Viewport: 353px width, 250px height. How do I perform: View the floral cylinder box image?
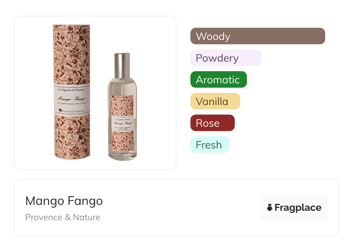tap(72, 92)
